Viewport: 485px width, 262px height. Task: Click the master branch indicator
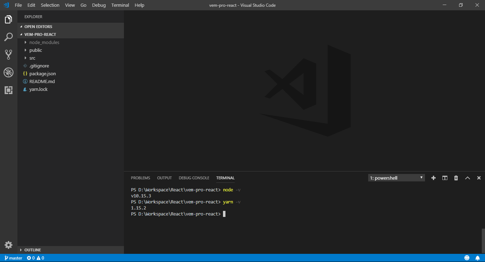tap(13, 258)
